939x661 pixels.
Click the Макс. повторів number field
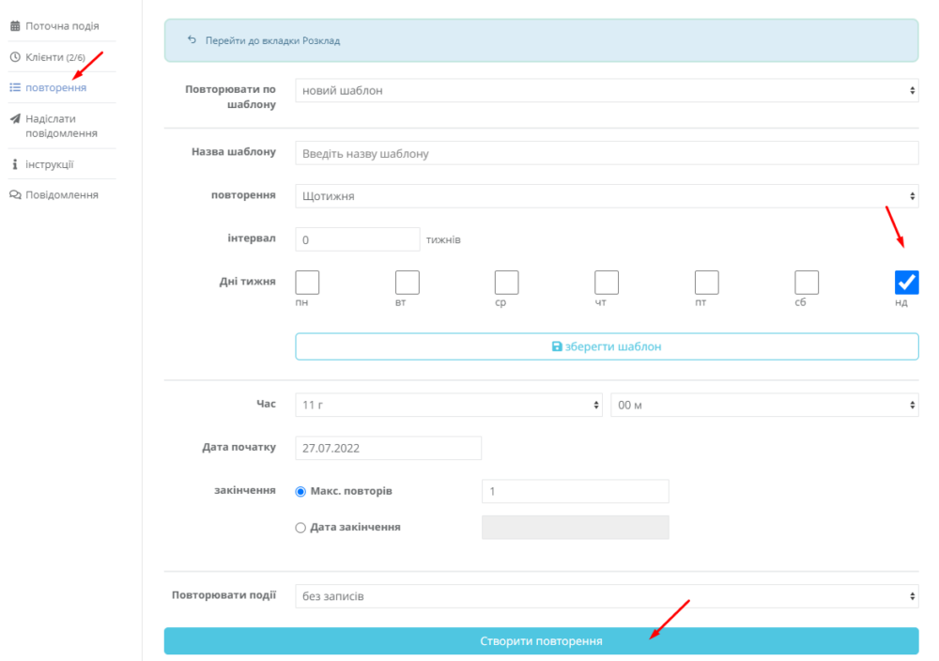click(x=575, y=491)
